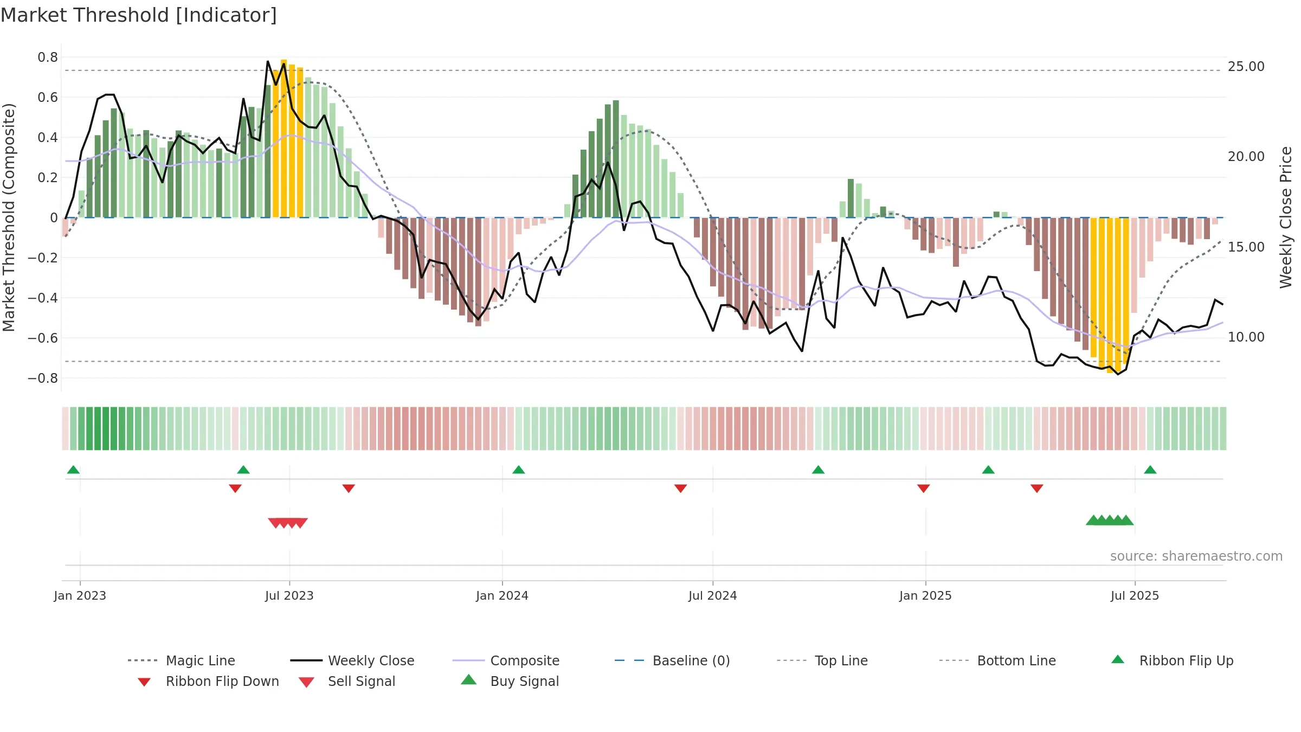The width and height of the screenshot is (1301, 732).
Task: Click the Jan 2023 x-axis label
Action: coord(80,595)
